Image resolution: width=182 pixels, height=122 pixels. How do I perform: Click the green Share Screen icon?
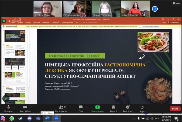click(97, 107)
